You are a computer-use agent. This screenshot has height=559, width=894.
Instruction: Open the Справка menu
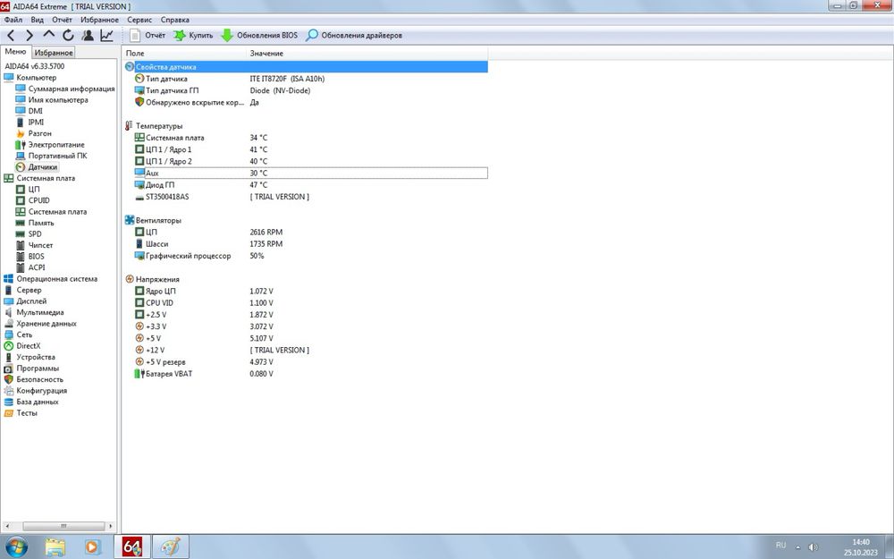coord(175,20)
